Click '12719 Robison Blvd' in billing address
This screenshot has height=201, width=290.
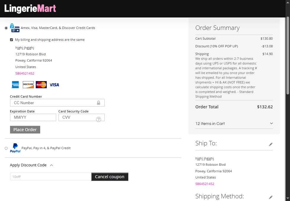click(x=30, y=54)
